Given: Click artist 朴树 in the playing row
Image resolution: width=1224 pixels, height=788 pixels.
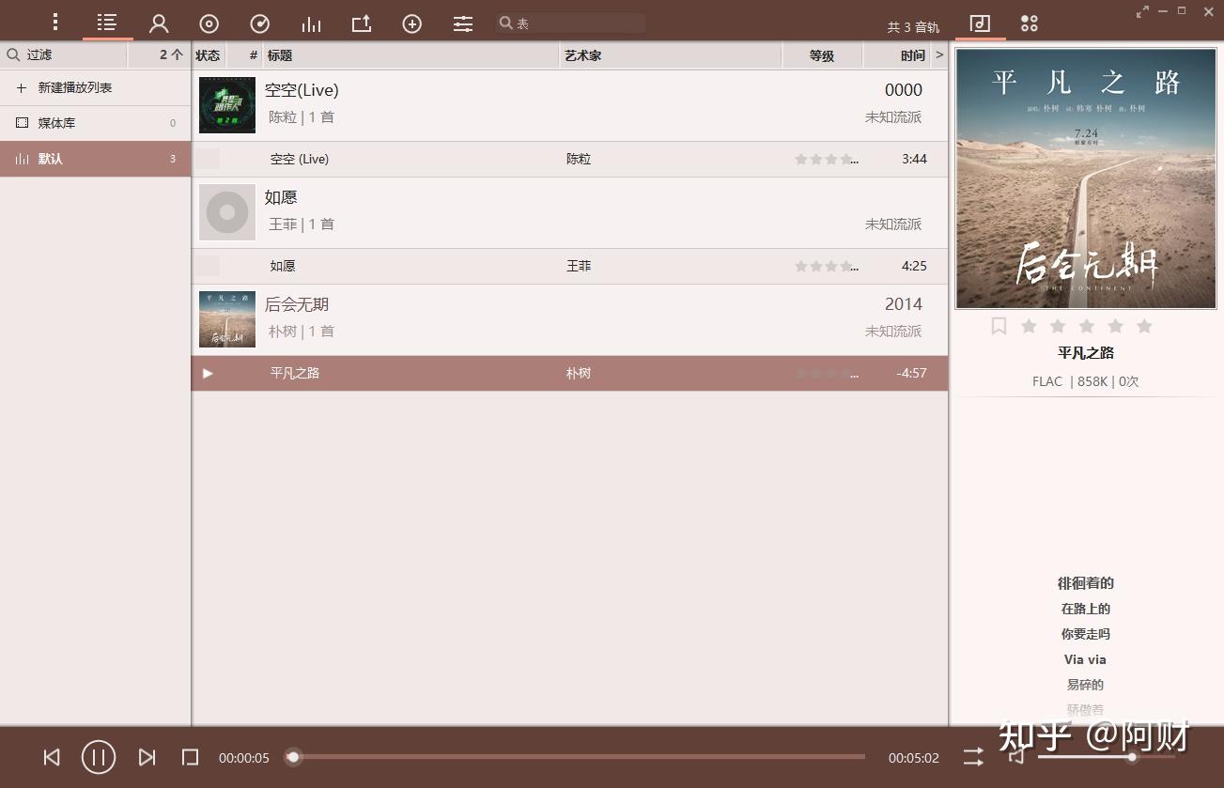Looking at the screenshot, I should coord(579,373).
